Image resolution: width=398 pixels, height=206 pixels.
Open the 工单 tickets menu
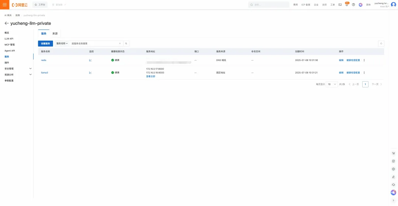332,5
